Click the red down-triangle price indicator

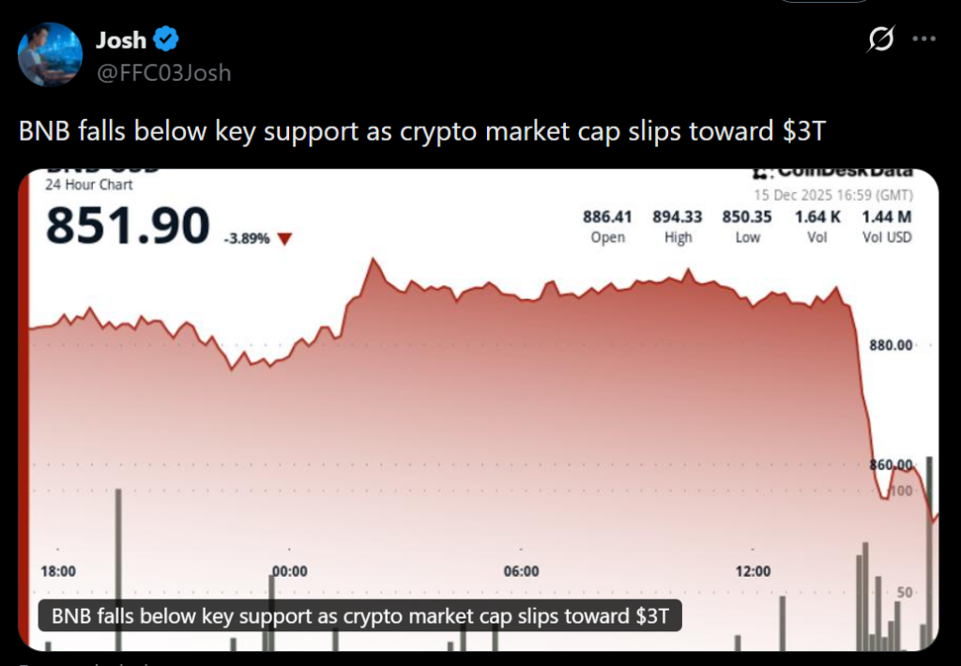coord(284,239)
